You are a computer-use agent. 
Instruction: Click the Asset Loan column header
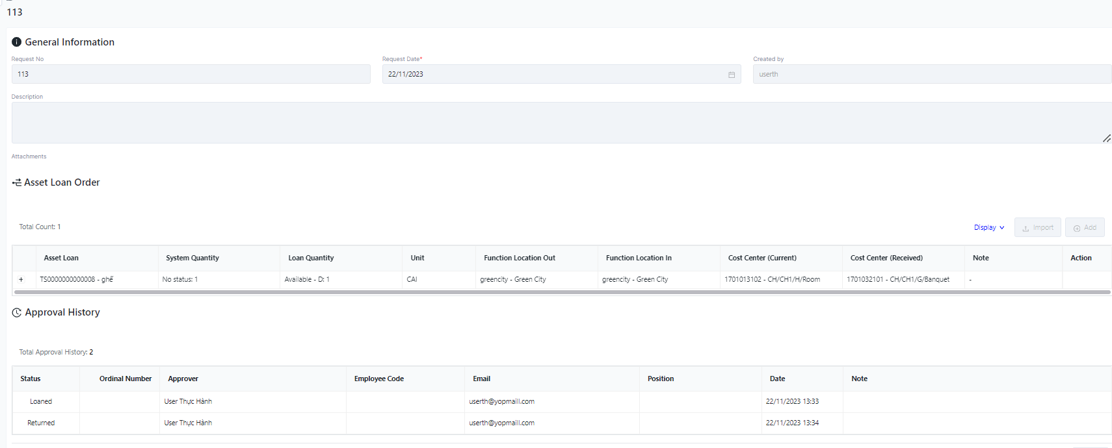click(x=61, y=258)
